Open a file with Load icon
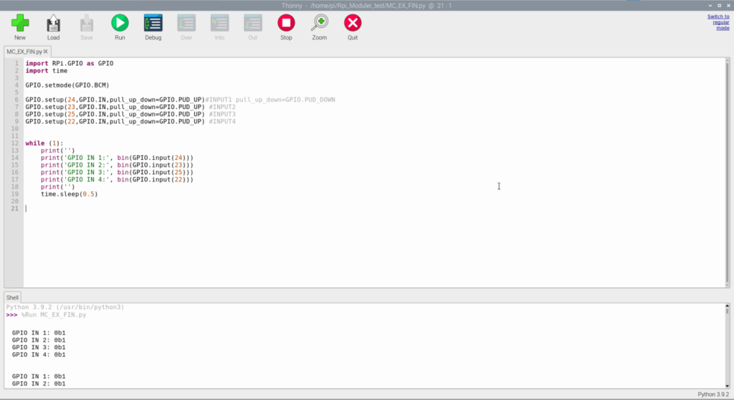The height and width of the screenshot is (400, 734). point(53,24)
